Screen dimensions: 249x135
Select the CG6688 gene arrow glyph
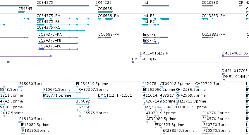[x=105, y=12]
